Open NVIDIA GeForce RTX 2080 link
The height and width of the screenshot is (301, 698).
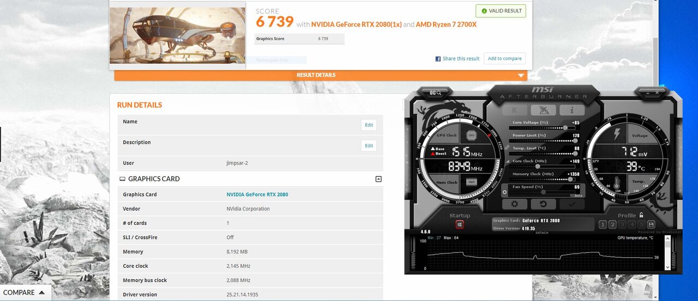tap(257, 194)
